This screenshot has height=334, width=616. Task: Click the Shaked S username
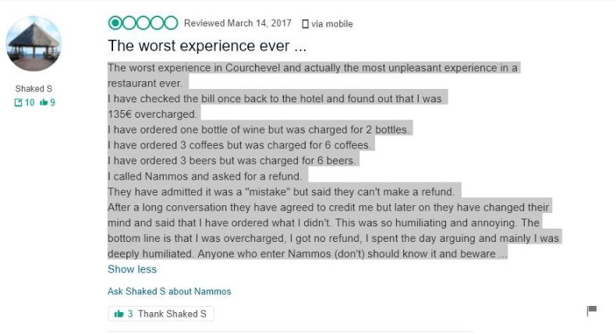(x=34, y=88)
